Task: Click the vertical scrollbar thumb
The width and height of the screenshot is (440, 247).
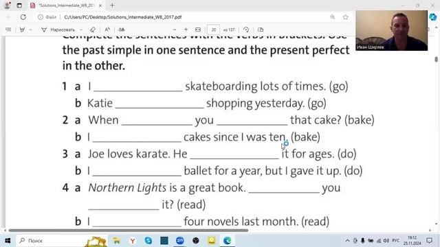Action: 436,60
